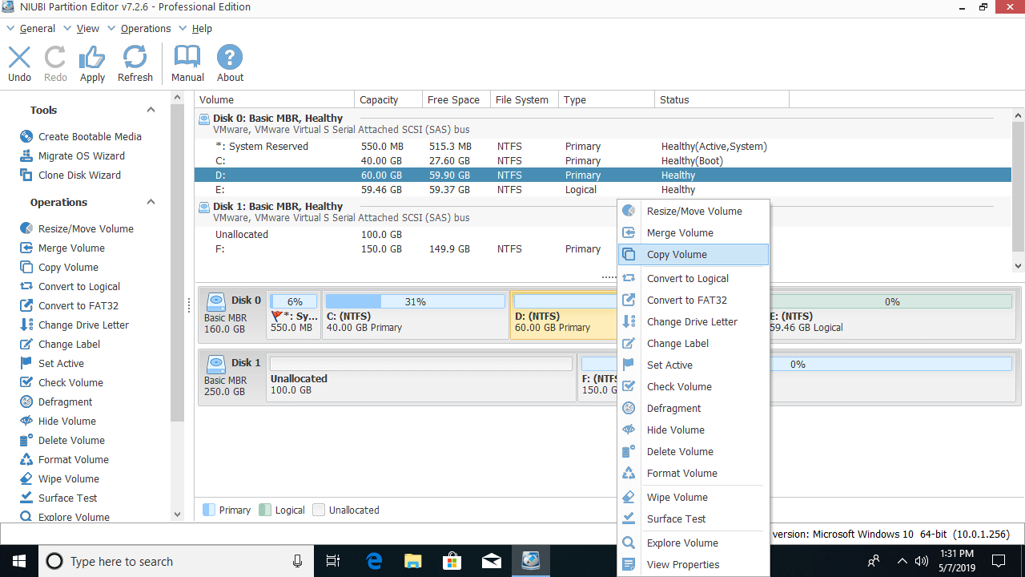This screenshot has width=1025, height=577.
Task: Launch Migrate OS Wizard from sidebar
Action: coord(81,155)
